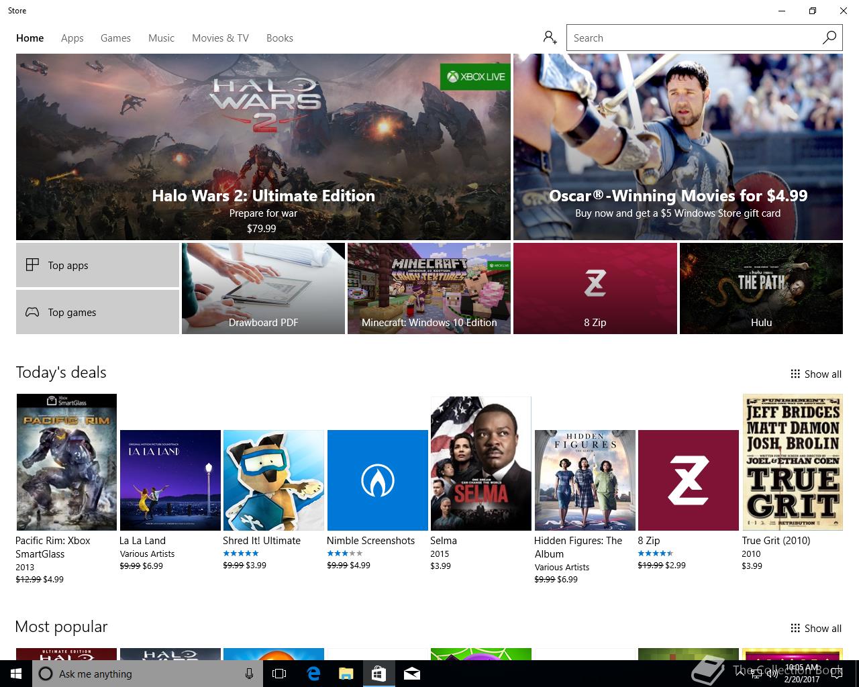The image size is (859, 687).
Task: Click the Top apps button
Action: 97,265
